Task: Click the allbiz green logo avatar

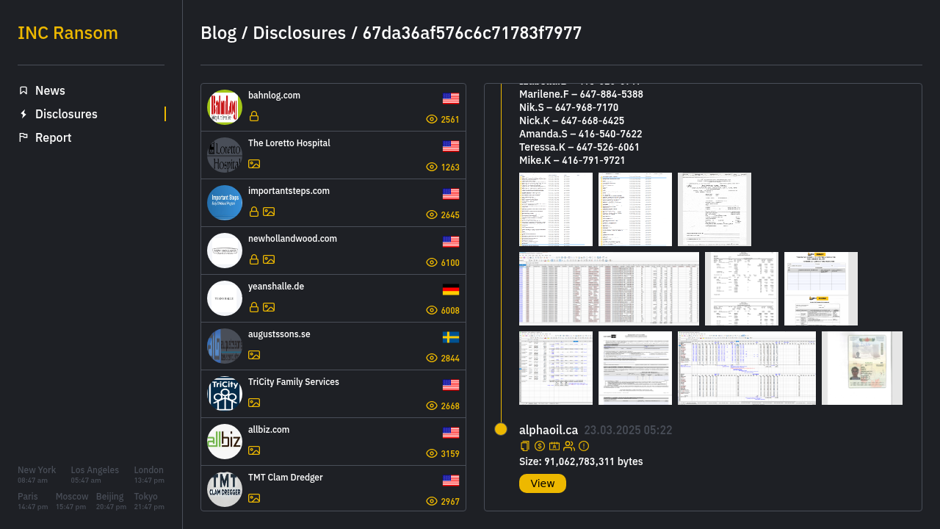Action: coord(225,442)
